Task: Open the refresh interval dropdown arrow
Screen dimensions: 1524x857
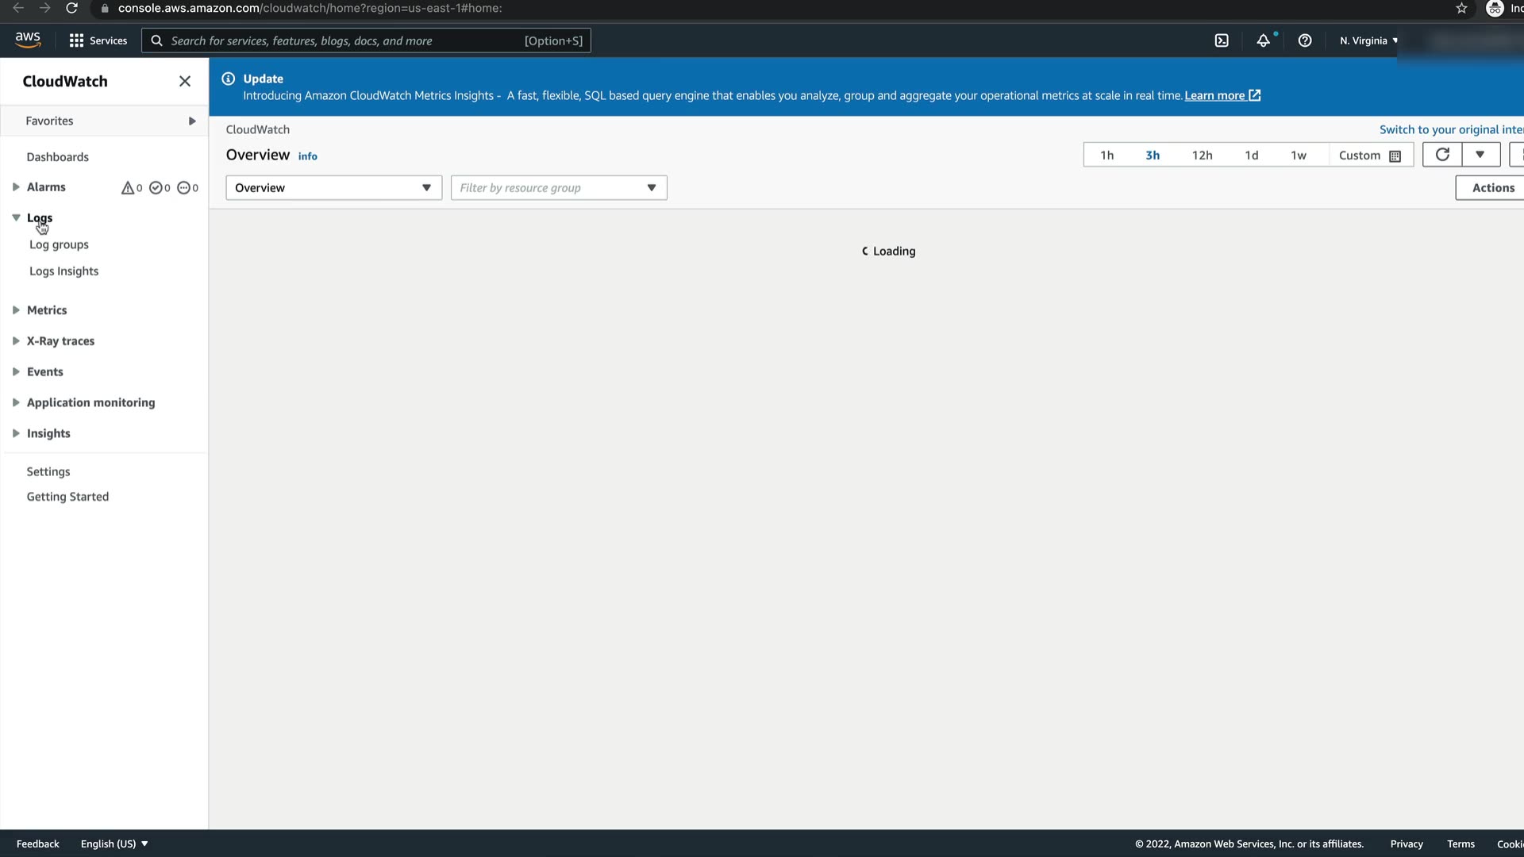Action: pyautogui.click(x=1480, y=155)
